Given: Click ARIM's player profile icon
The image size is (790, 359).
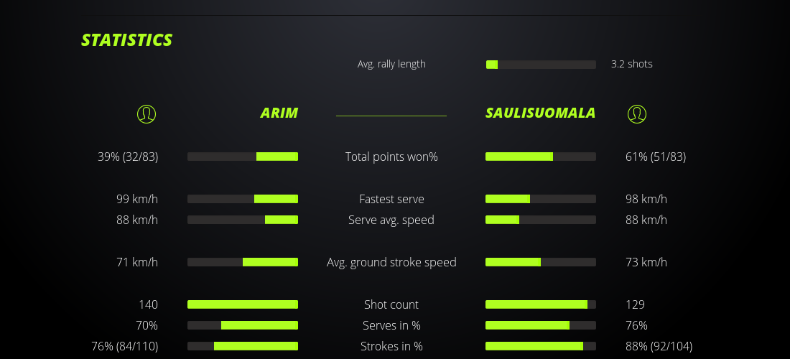Looking at the screenshot, I should pos(146,113).
